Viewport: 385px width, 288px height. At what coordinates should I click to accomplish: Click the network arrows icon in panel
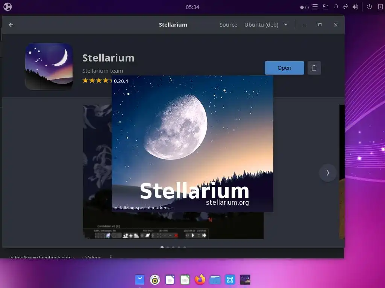click(346, 7)
